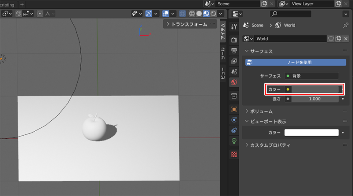Click the white viewport display color swatch
Screen dimensions: 353x196
[x=312, y=132]
